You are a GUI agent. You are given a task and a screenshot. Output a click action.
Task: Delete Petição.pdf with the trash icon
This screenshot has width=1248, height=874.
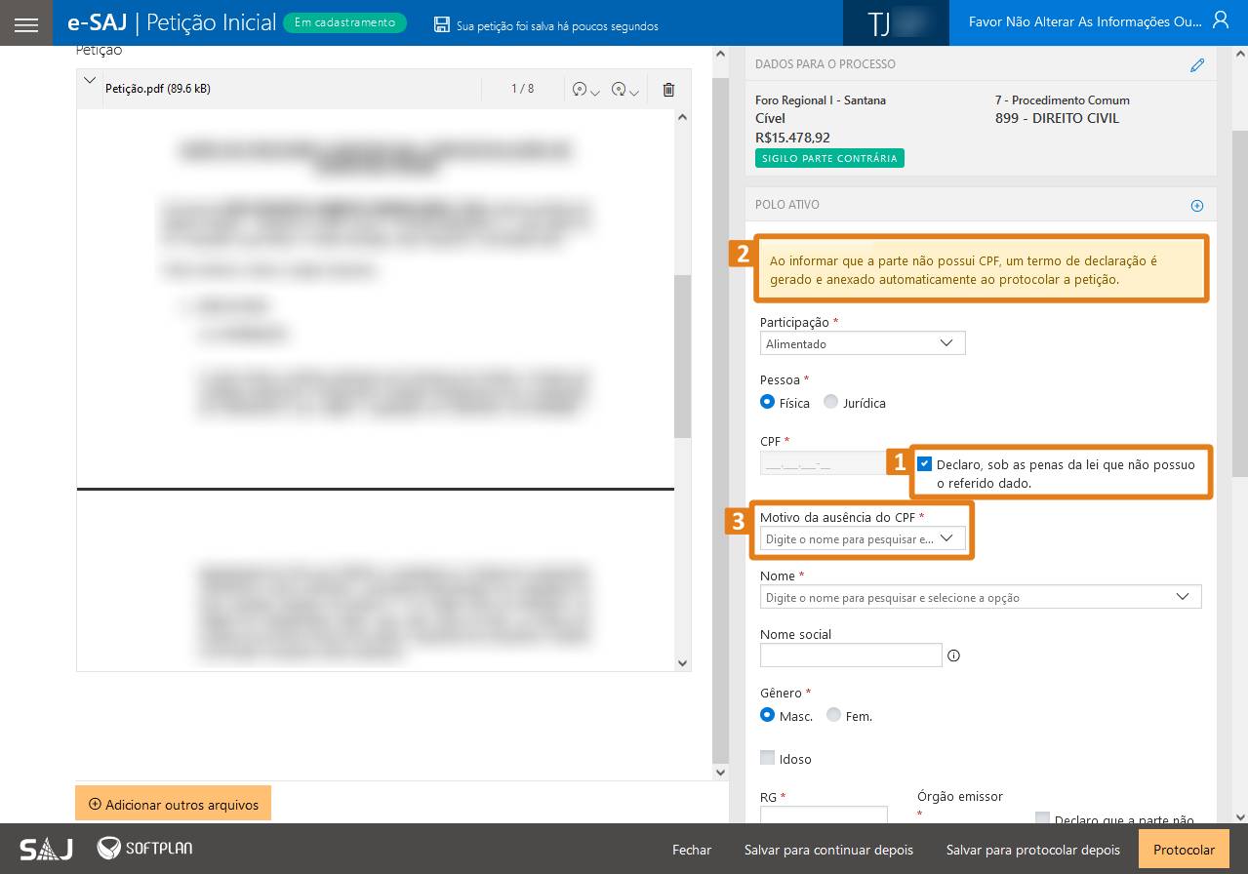click(x=668, y=90)
